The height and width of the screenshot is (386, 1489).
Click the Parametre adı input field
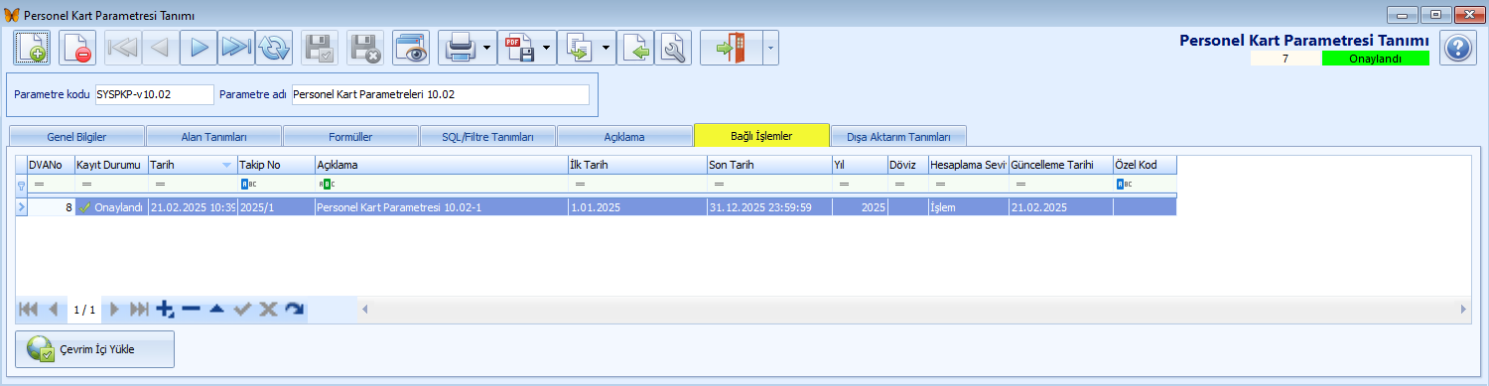click(440, 94)
